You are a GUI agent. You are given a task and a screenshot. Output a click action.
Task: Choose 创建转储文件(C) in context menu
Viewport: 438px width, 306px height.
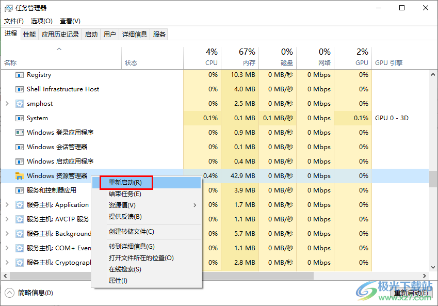(147, 232)
